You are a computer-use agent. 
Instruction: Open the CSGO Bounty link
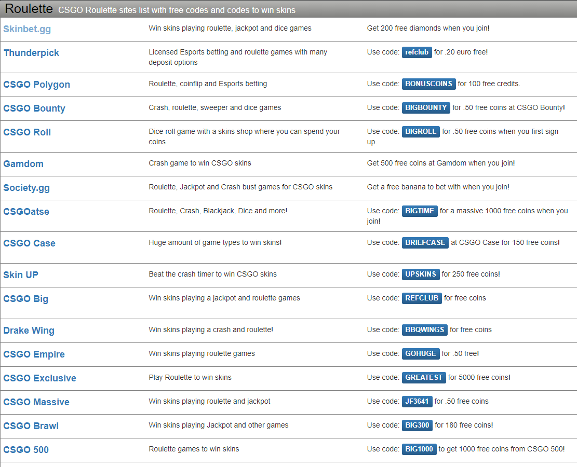click(34, 108)
